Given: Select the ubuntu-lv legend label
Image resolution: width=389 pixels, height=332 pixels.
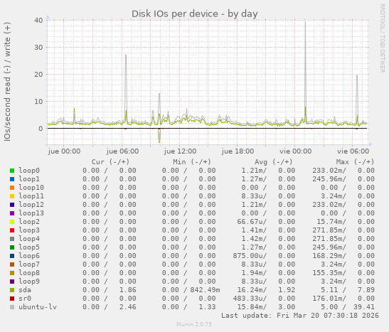Looking at the screenshot, I should (38, 307).
